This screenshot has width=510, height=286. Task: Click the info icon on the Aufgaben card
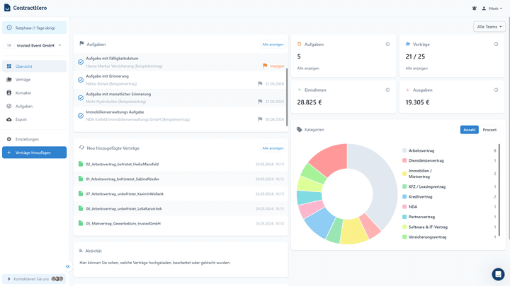(387, 44)
